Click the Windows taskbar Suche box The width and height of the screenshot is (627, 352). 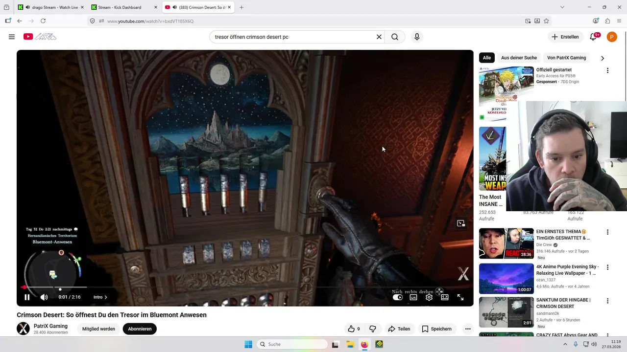pyautogui.click(x=292, y=344)
